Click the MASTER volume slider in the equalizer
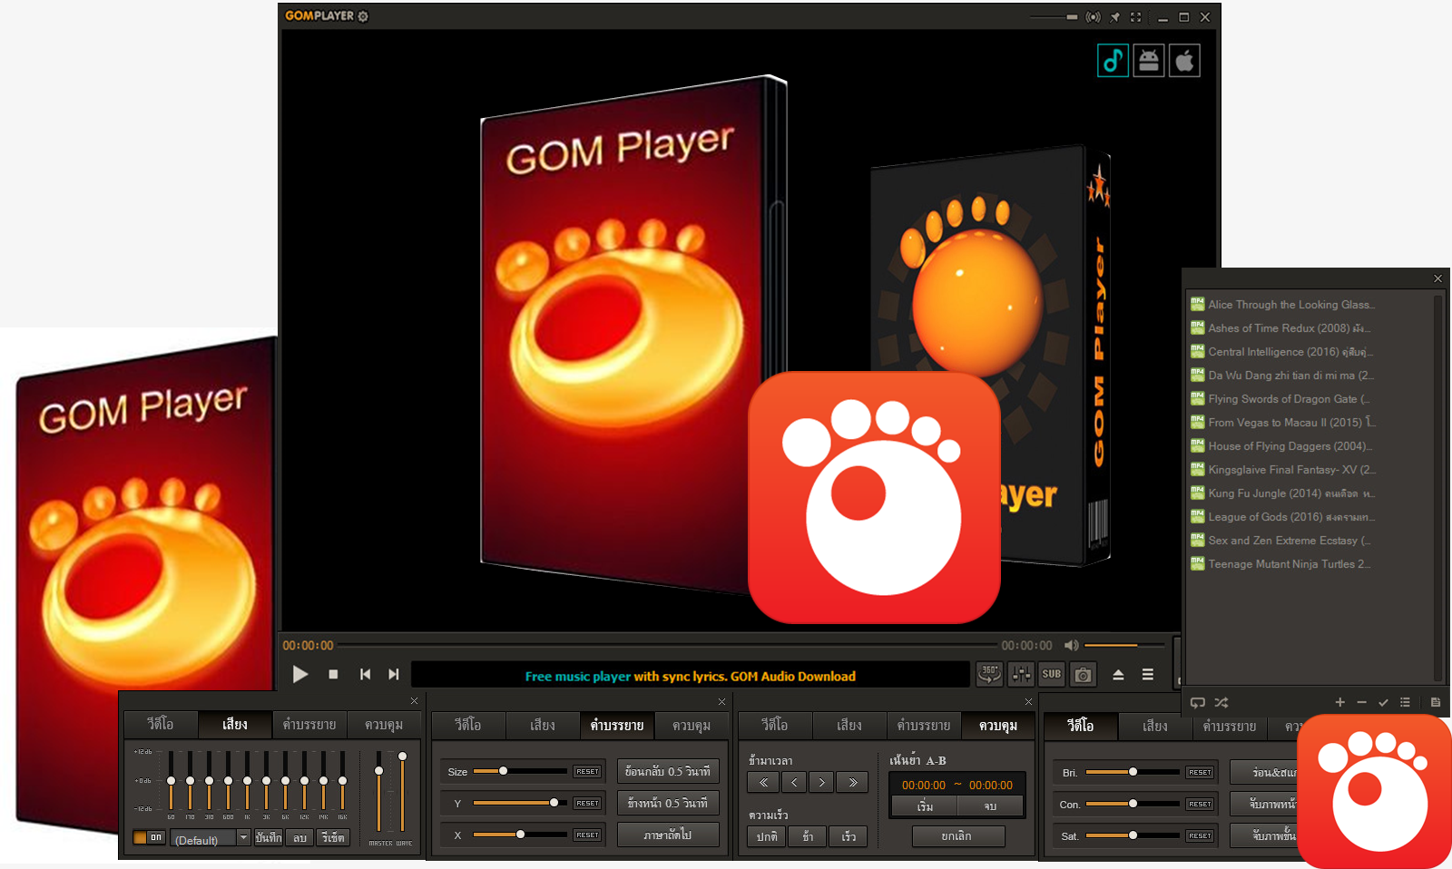The image size is (1452, 869). coord(379,791)
